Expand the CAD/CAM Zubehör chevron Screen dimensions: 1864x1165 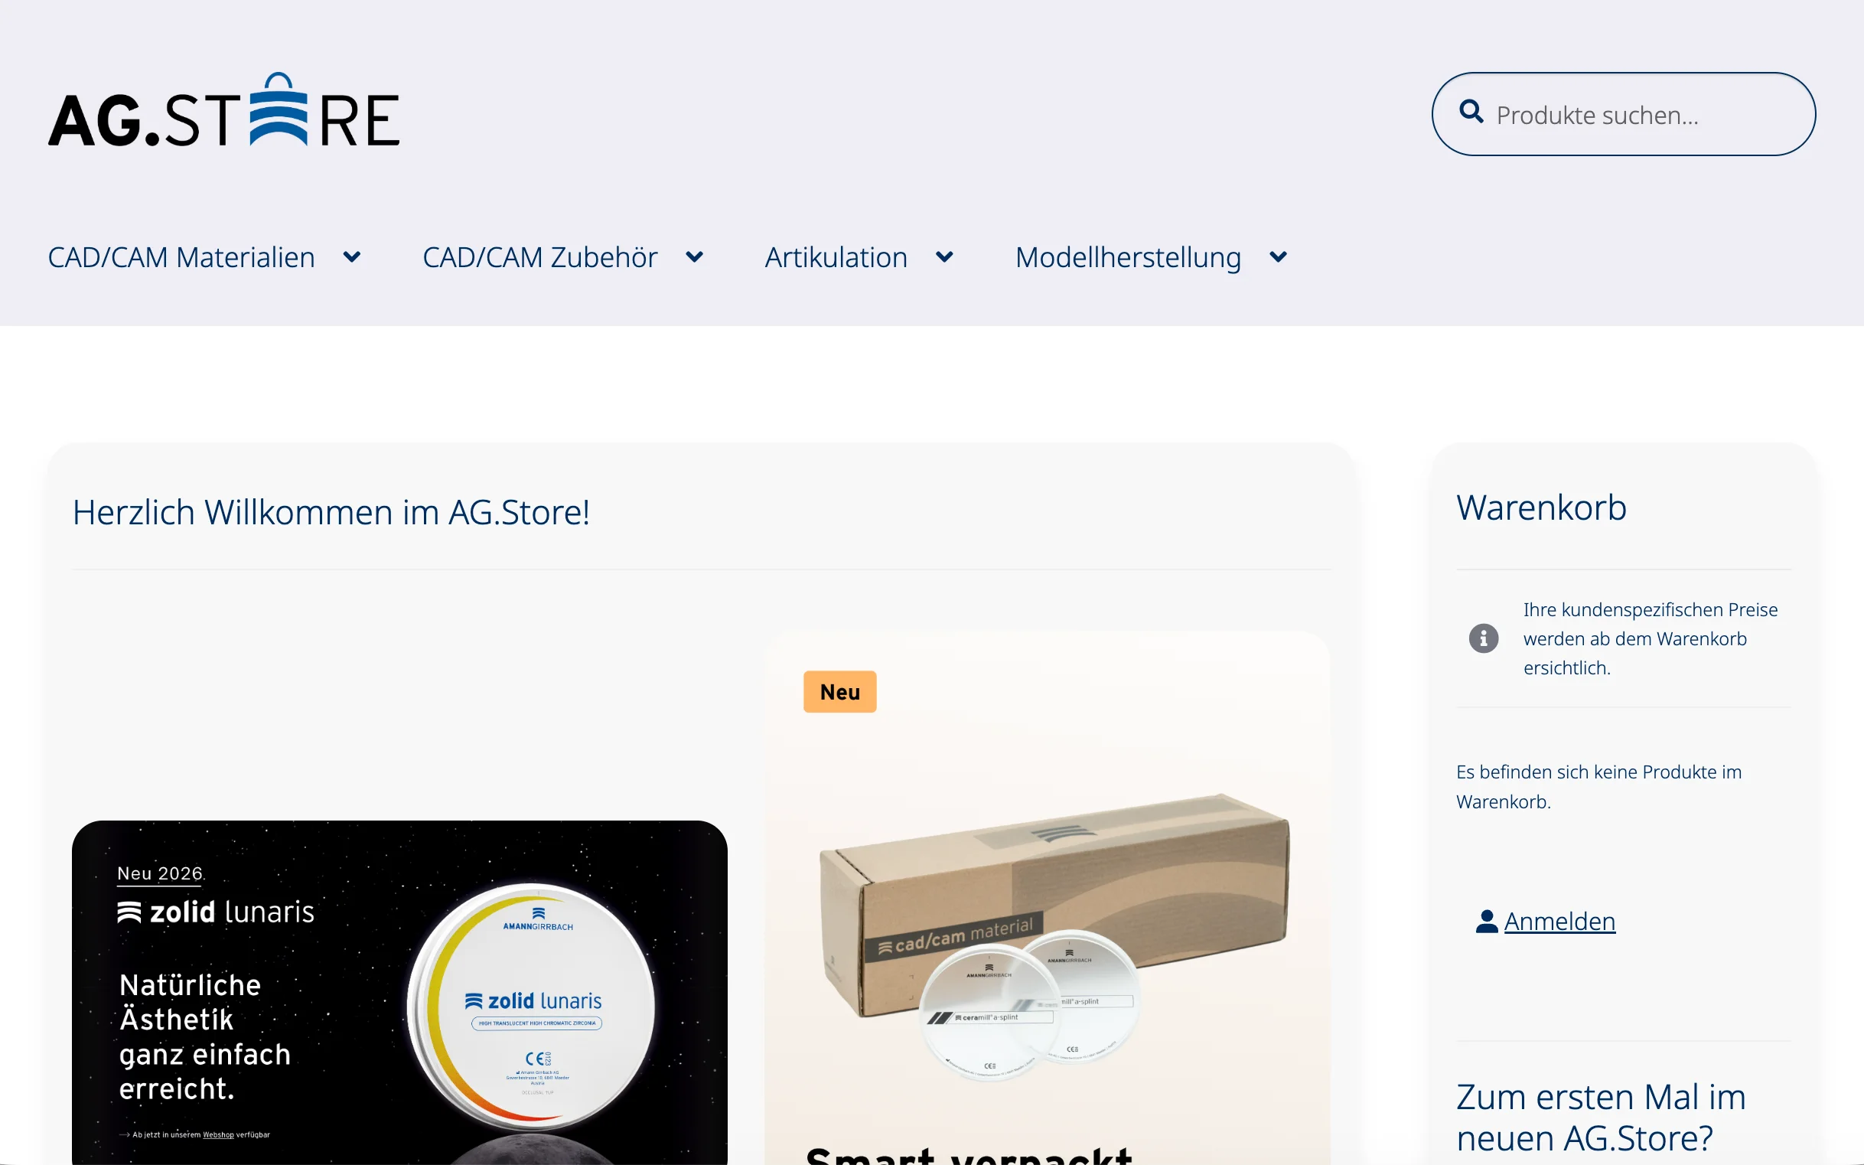pos(694,256)
